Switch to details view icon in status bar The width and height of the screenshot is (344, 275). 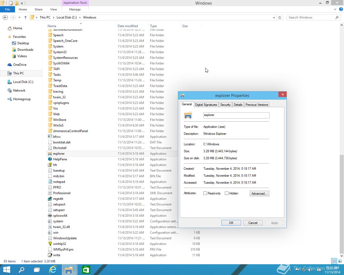[x=334, y=261]
